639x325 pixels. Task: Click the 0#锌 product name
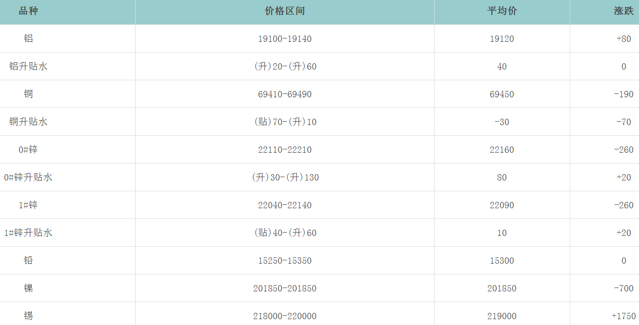point(28,150)
